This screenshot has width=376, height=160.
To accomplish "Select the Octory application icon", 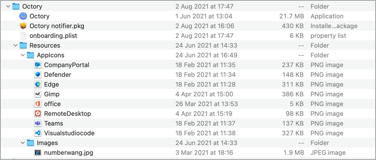I will coord(23,16).
